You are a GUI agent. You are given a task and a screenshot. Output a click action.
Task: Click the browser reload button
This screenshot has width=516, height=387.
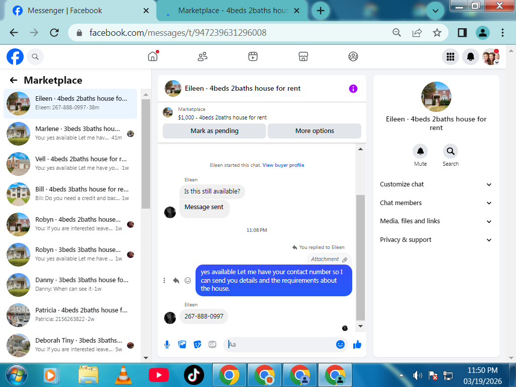click(54, 33)
